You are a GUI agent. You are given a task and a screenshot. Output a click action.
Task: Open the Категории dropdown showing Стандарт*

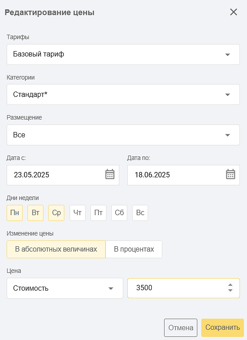123,95
